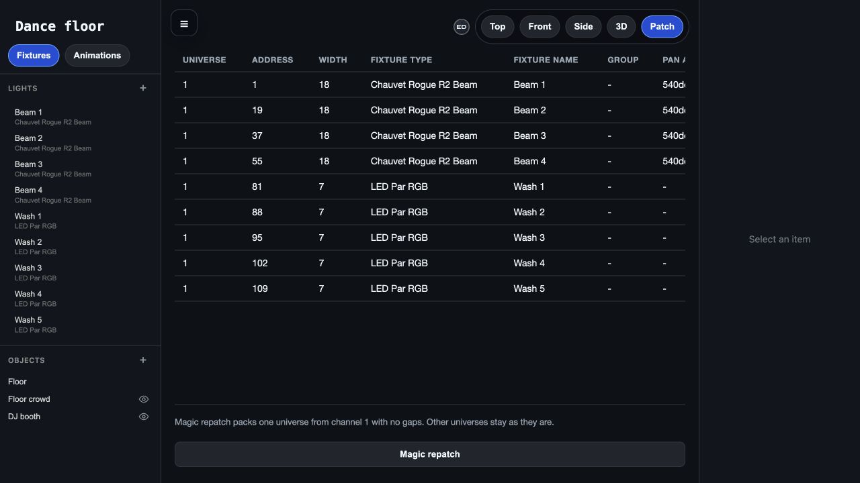
Task: Click the group cell in Wash 5 row
Action: click(x=609, y=288)
